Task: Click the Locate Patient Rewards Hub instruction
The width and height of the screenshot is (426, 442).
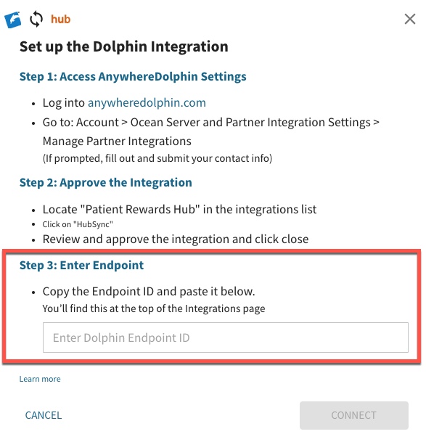Action: [x=179, y=210]
